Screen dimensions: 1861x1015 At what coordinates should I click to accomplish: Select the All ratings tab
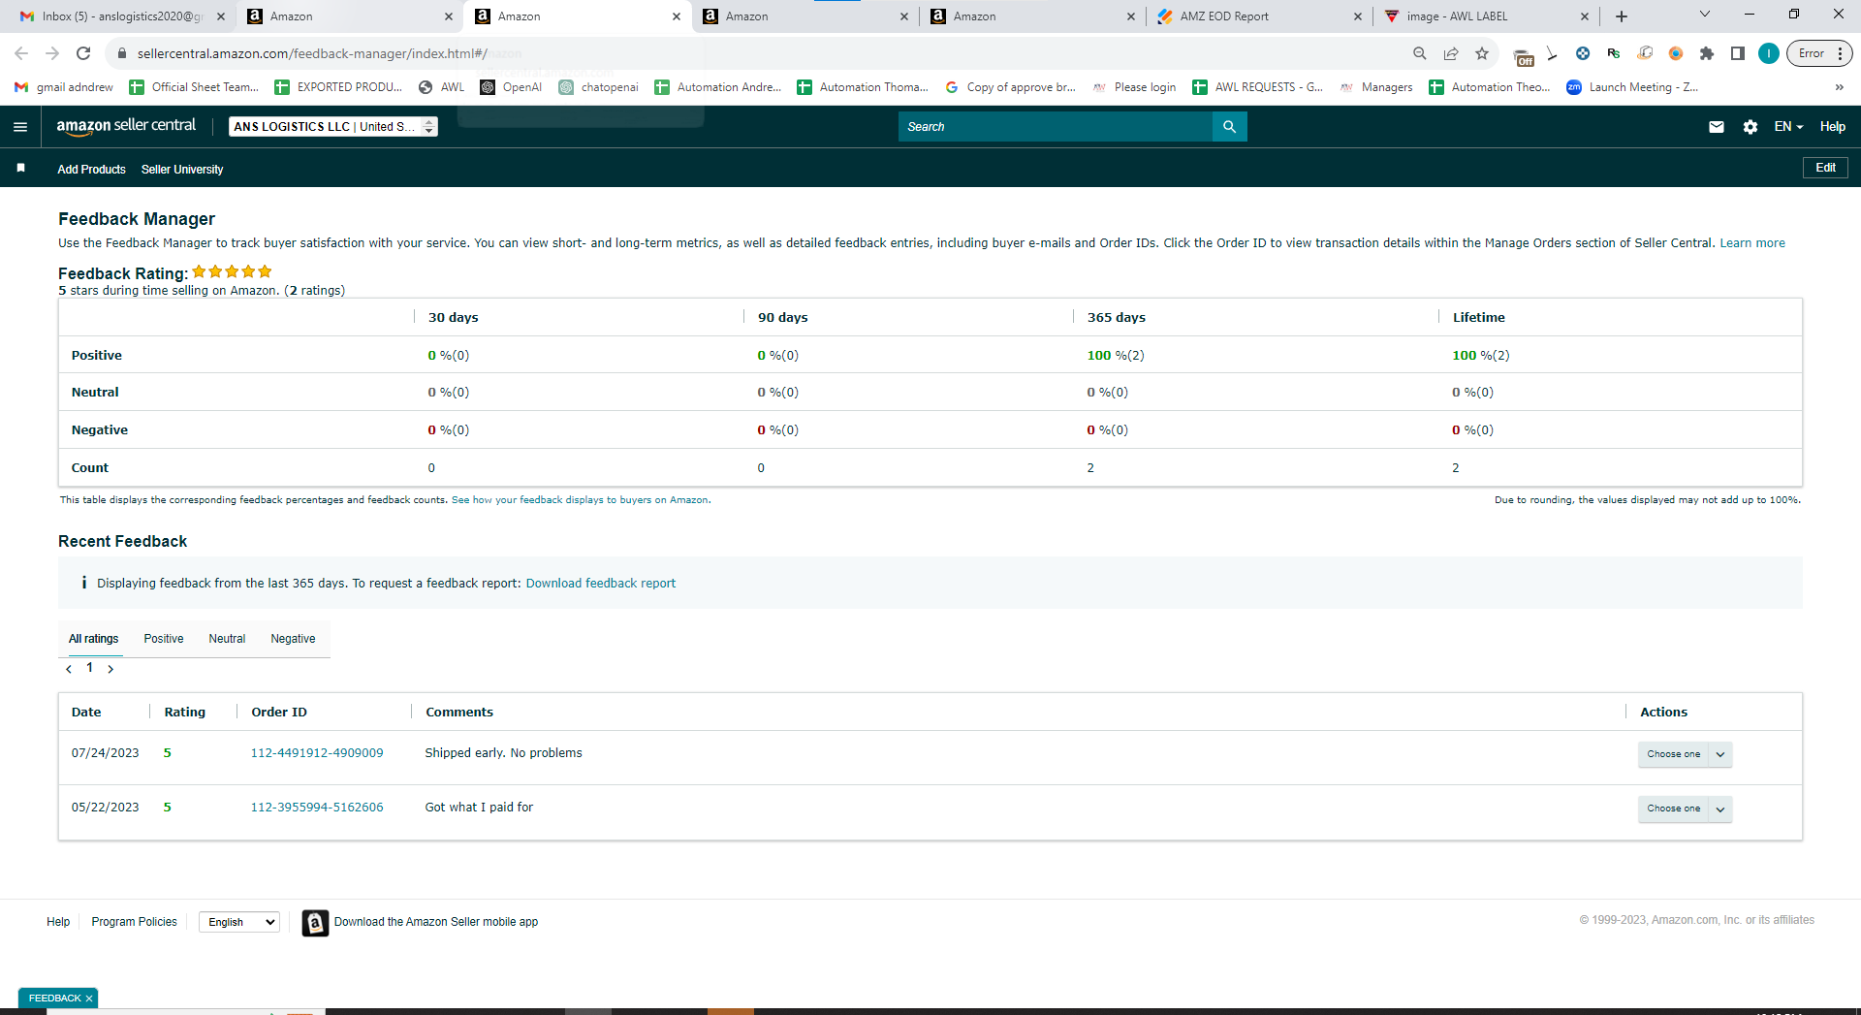94,639
